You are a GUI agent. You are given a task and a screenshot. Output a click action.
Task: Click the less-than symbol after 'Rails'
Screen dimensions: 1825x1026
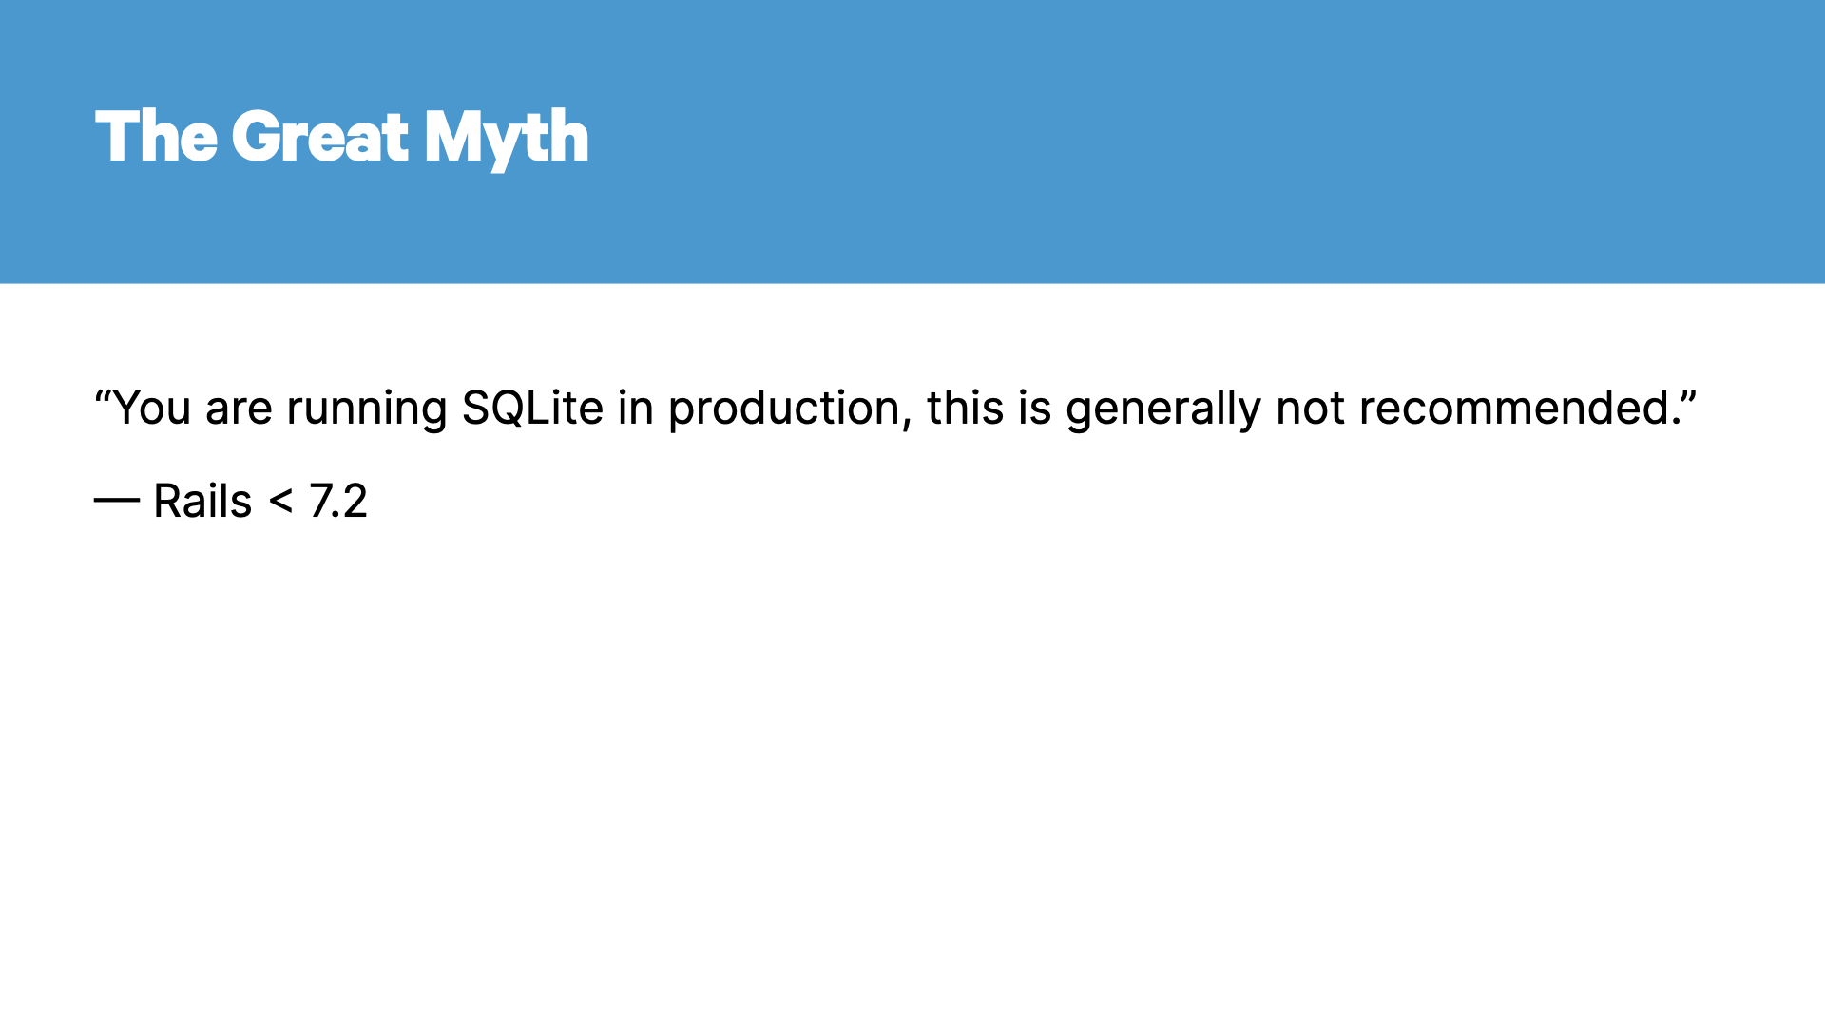coord(280,501)
